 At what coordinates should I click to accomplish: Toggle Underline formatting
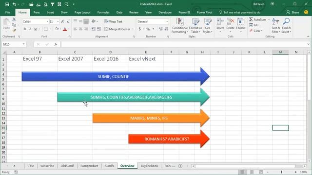pos(36,29)
